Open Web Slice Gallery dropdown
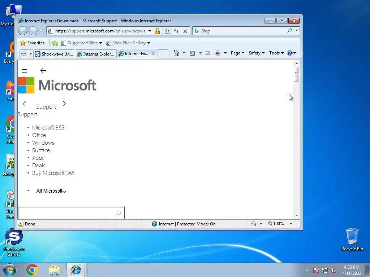Viewport: 370px width, 277px height. [x=128, y=43]
